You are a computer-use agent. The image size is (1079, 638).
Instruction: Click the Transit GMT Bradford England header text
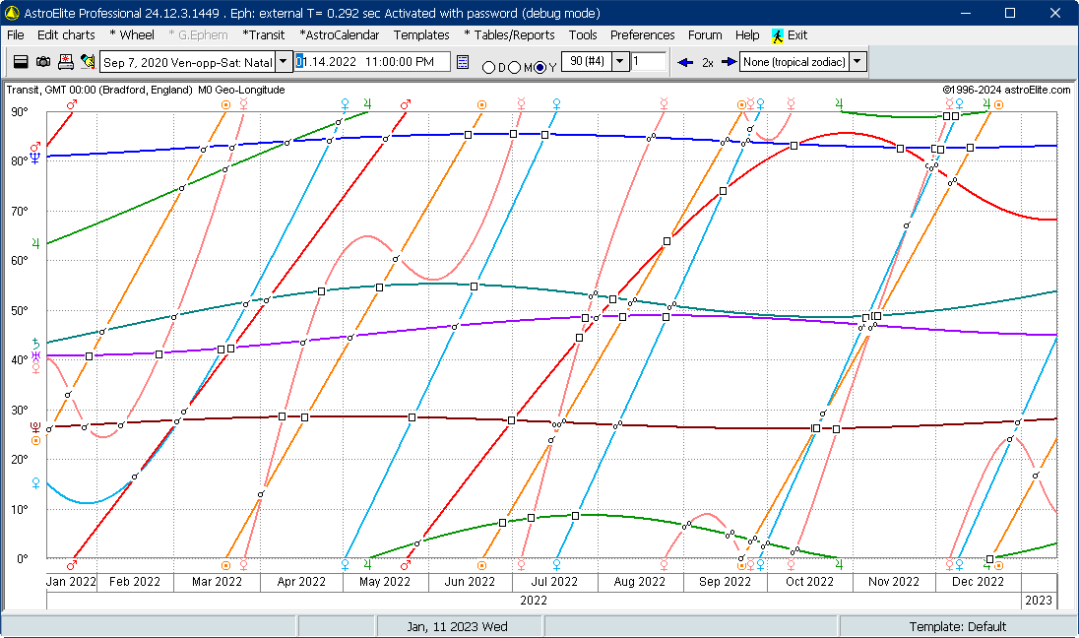145,90
